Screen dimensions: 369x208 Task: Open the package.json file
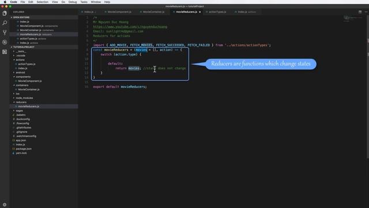(24, 149)
